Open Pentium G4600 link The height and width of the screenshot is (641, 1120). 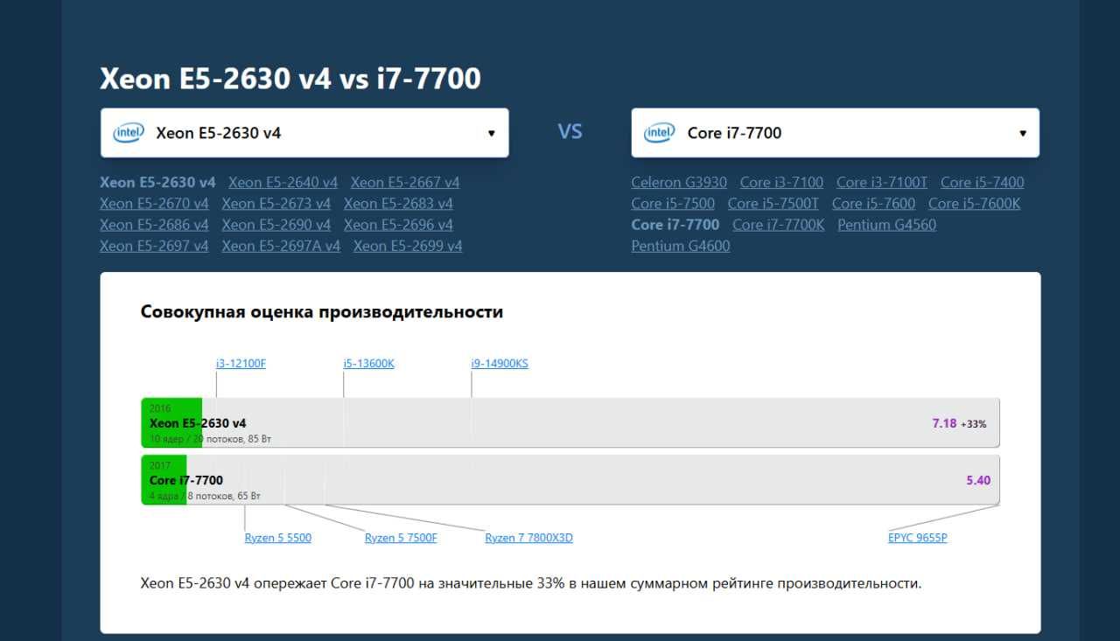[x=681, y=246]
